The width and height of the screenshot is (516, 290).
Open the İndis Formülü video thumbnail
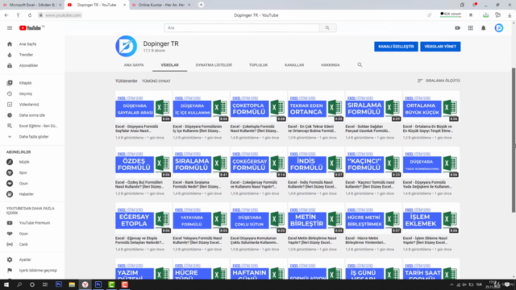click(x=316, y=163)
